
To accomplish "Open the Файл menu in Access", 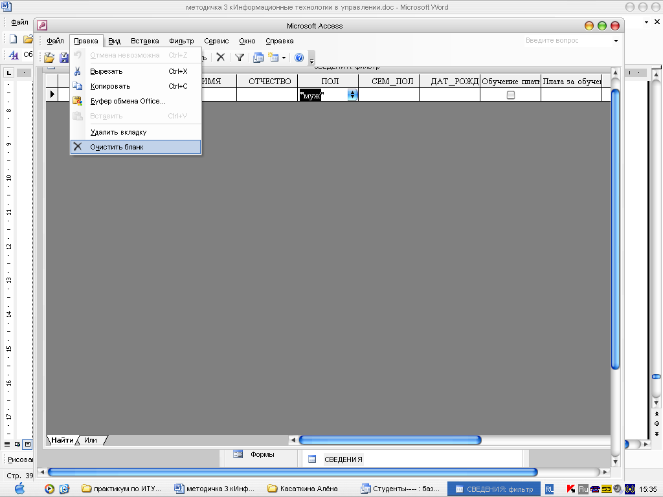I will point(55,41).
